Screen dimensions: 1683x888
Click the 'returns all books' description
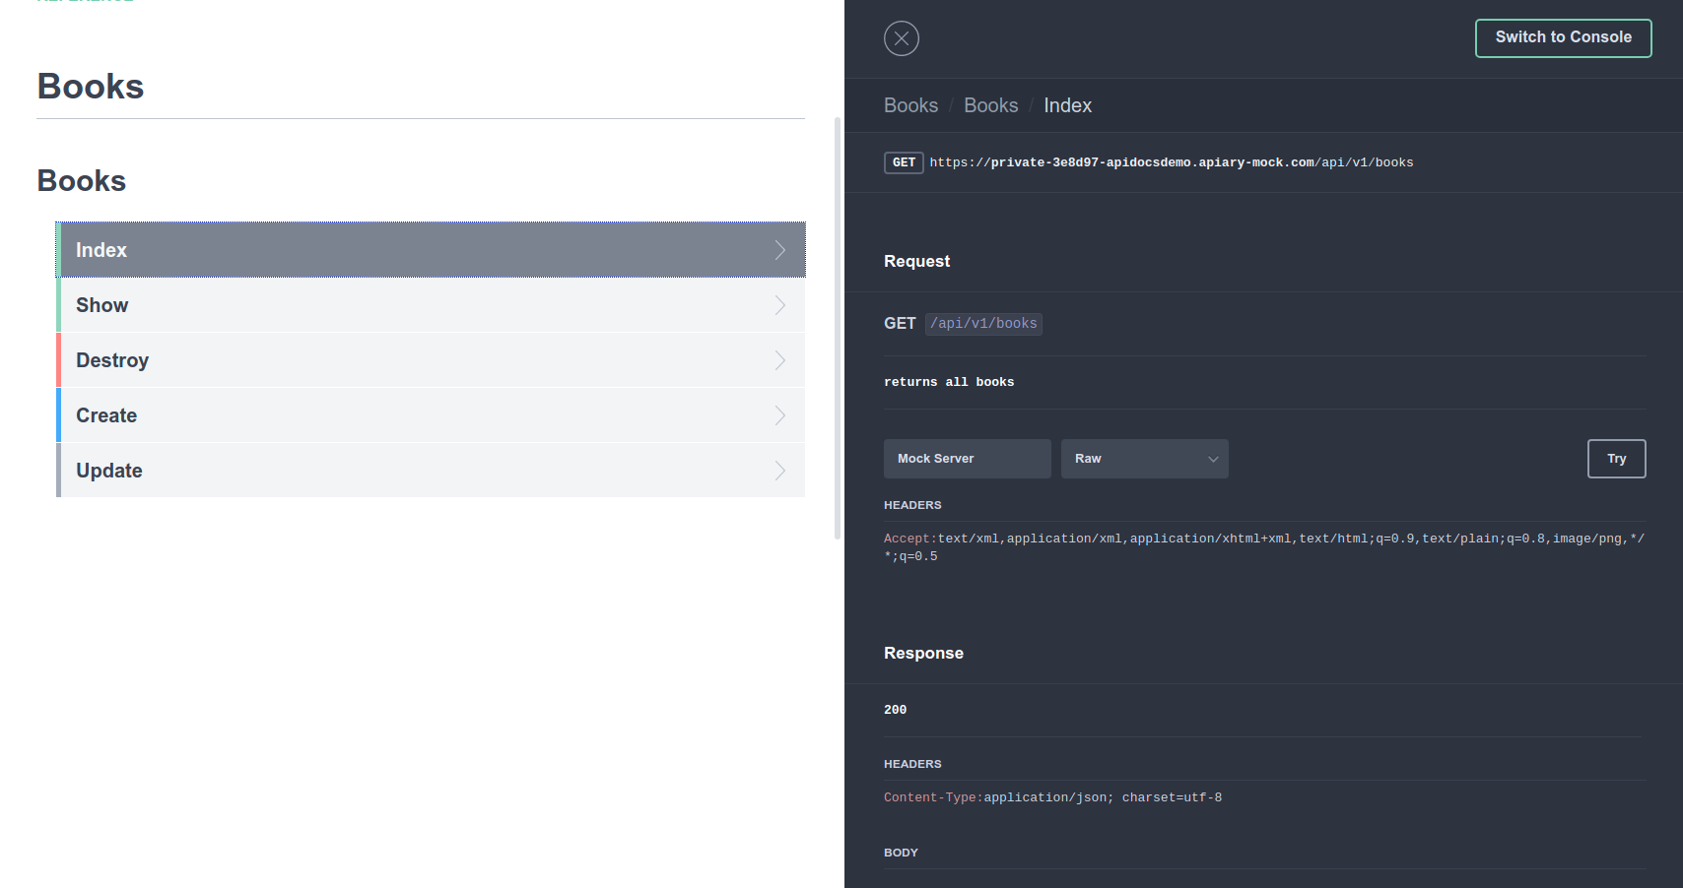click(x=949, y=382)
